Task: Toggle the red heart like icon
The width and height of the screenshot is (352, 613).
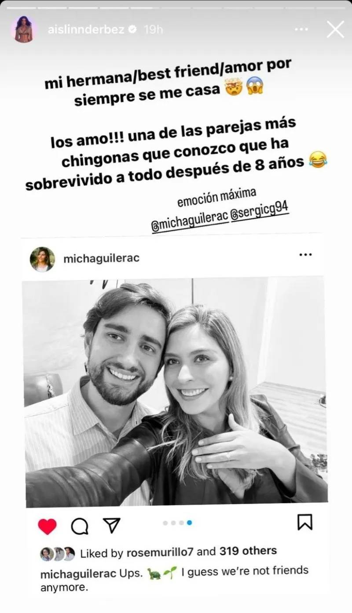Action: [47, 526]
